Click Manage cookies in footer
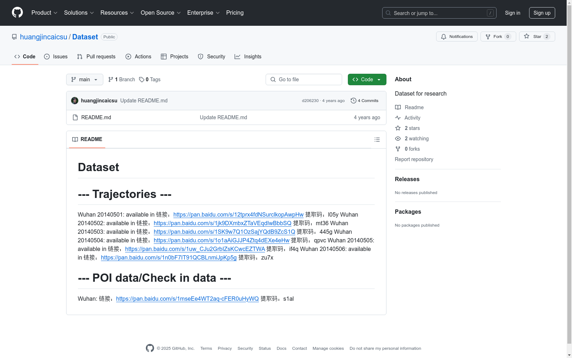The height and width of the screenshot is (358, 572). tap(328, 348)
